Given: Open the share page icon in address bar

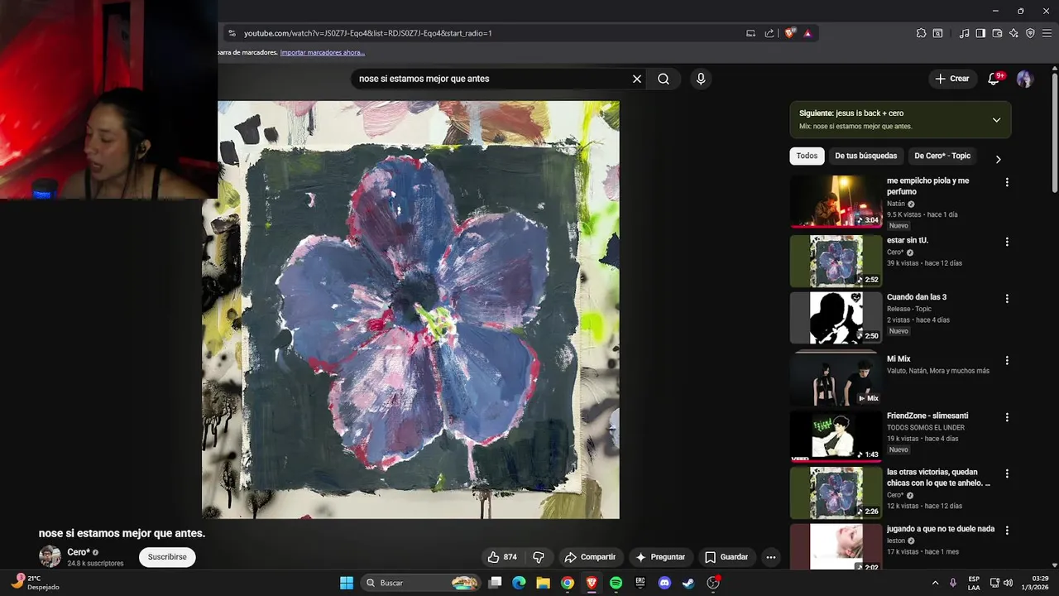Looking at the screenshot, I should [x=769, y=33].
